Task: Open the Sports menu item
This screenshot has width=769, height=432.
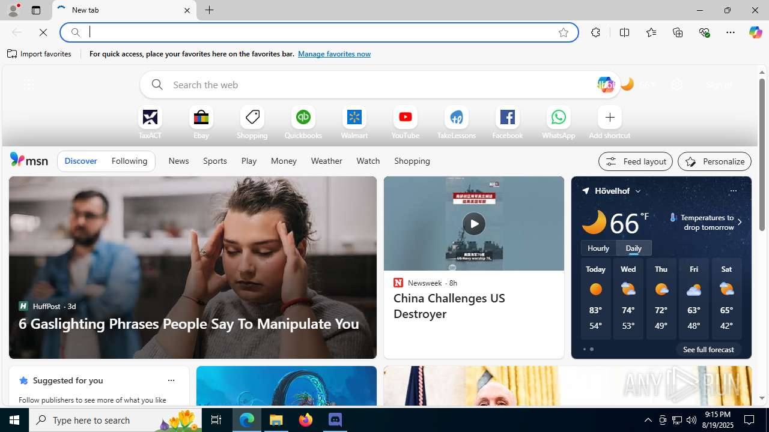Action: (x=214, y=161)
